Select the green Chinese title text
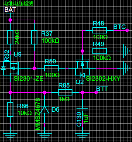Viewport: 132px width, 142px height. click(18, 3)
